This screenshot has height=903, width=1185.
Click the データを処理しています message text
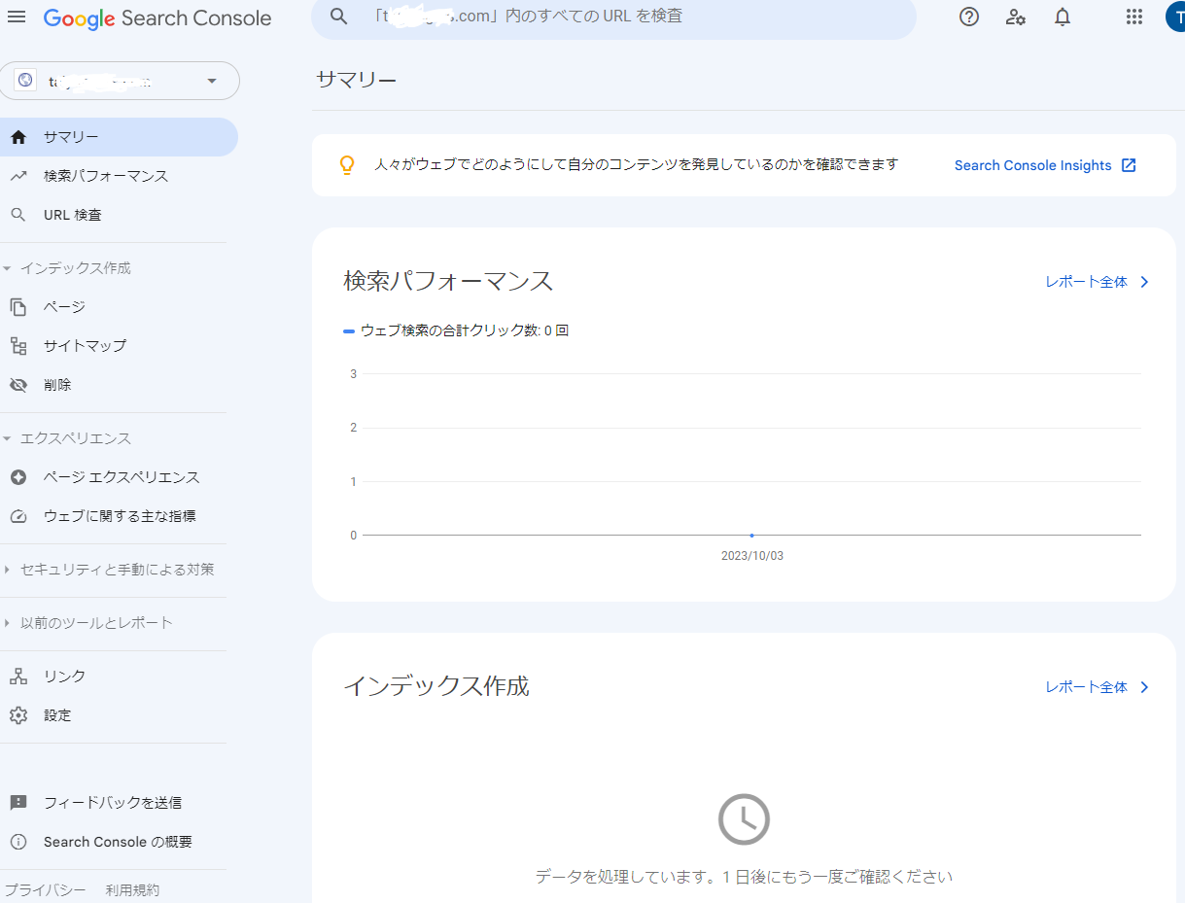(744, 877)
